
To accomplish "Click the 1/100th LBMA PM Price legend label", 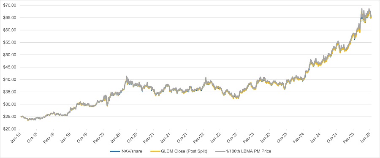I will click(248, 152).
